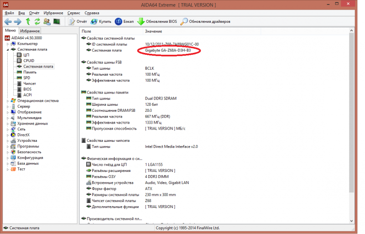The width and height of the screenshot is (365, 234).
Task: Switch to the Избранное tab
Action: [30, 31]
